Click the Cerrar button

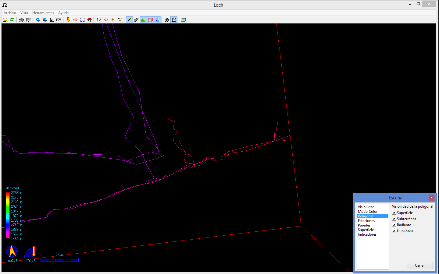tap(419, 265)
